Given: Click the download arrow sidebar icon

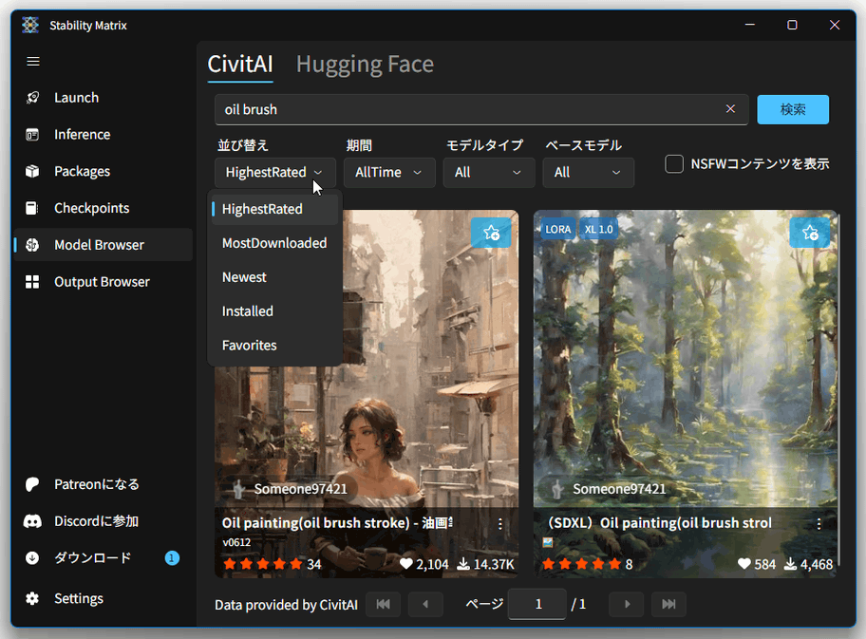Looking at the screenshot, I should coord(32,557).
